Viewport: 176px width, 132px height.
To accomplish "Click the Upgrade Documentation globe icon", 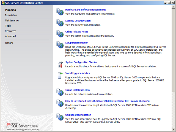I will click(60, 117).
